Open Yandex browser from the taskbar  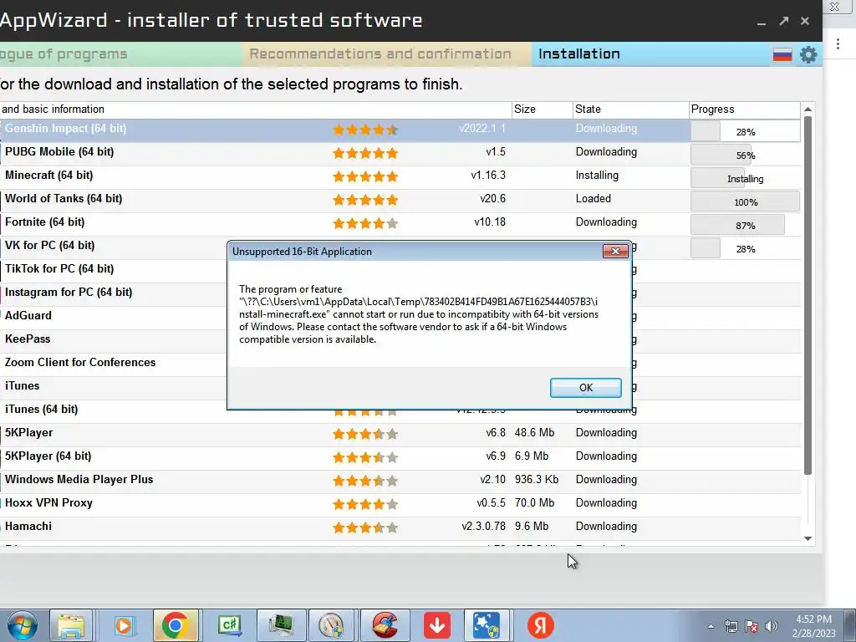(x=541, y=625)
